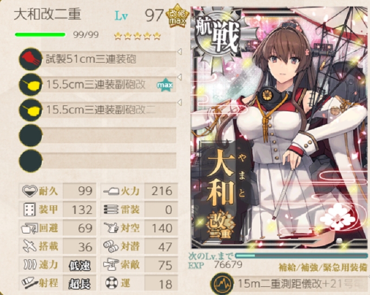
Task: Select the empty fifth equipment slot
Action: point(97,160)
